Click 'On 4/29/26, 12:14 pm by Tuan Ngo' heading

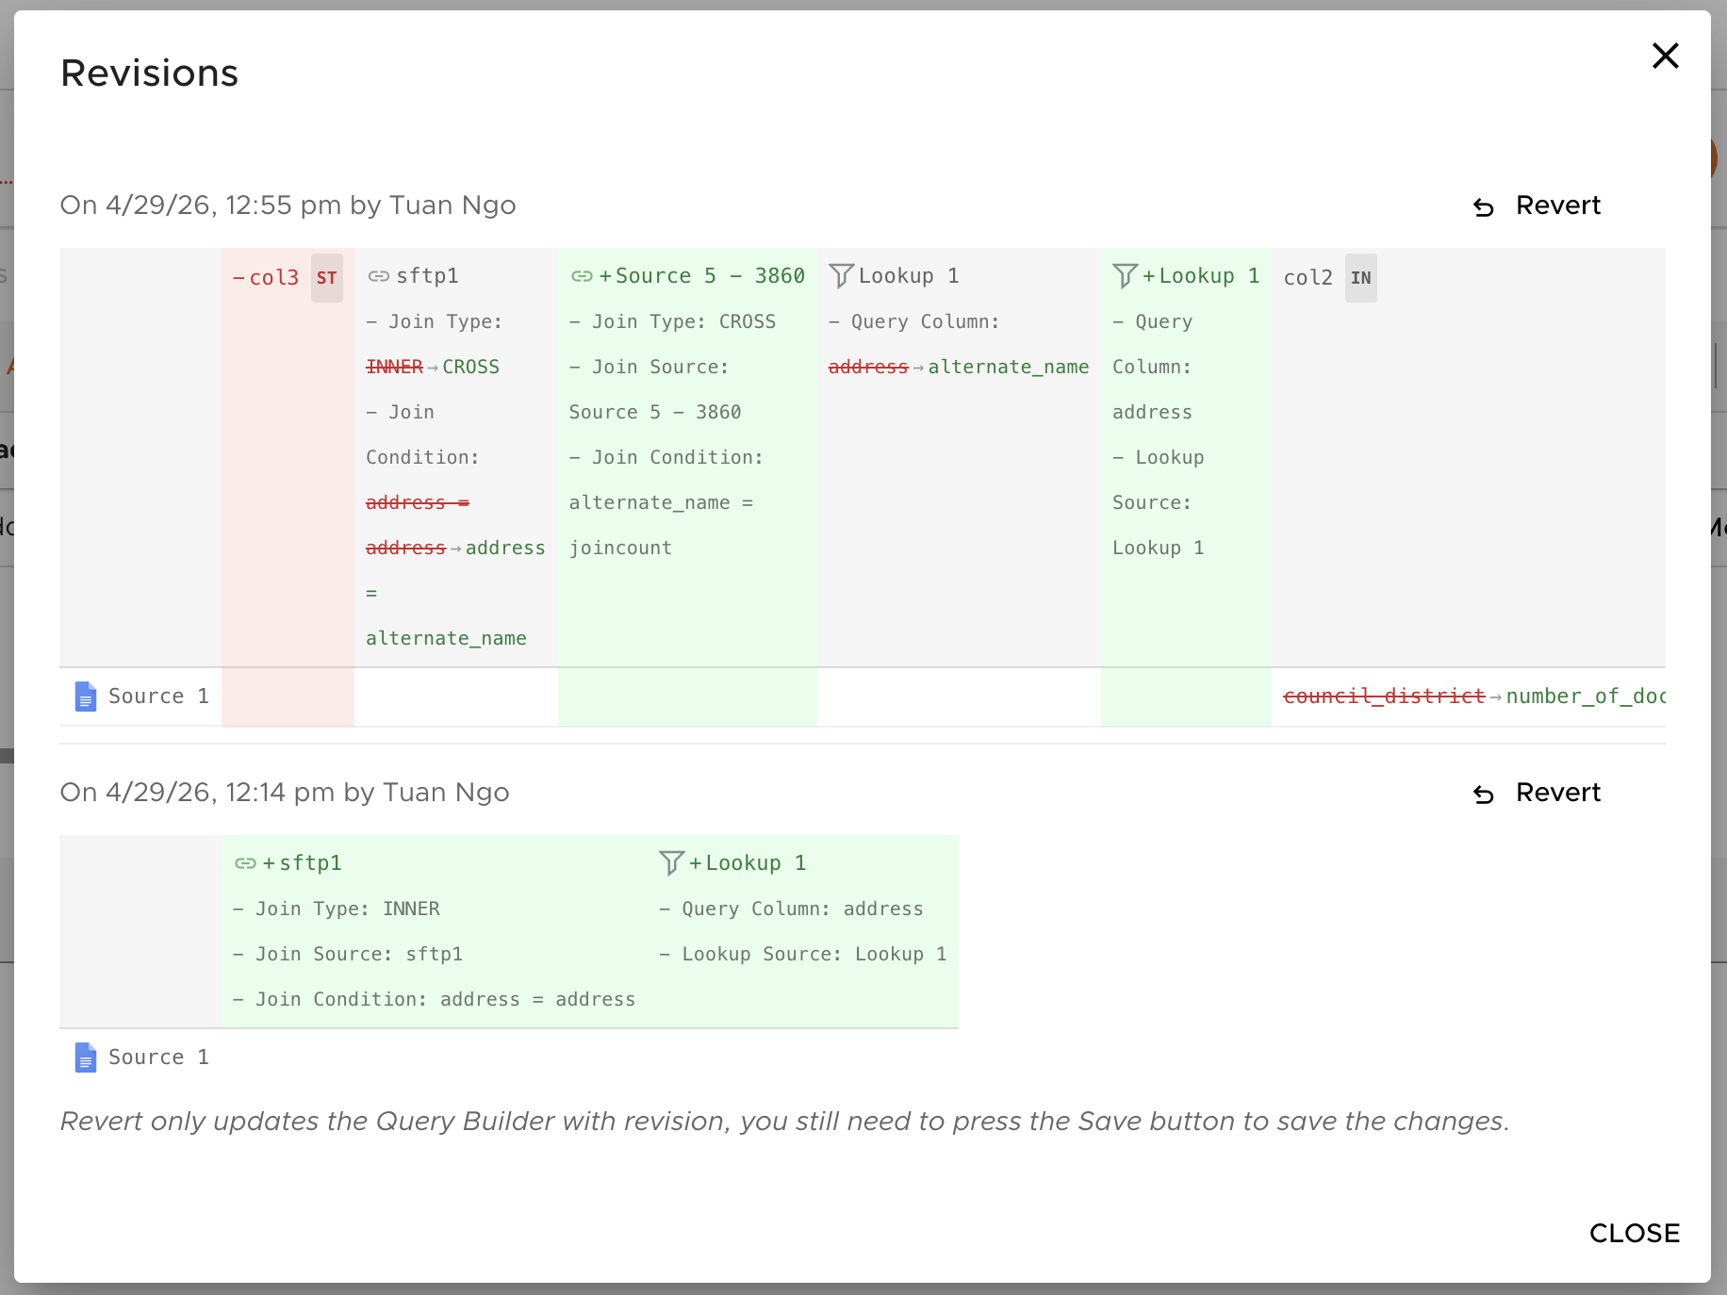click(x=285, y=793)
